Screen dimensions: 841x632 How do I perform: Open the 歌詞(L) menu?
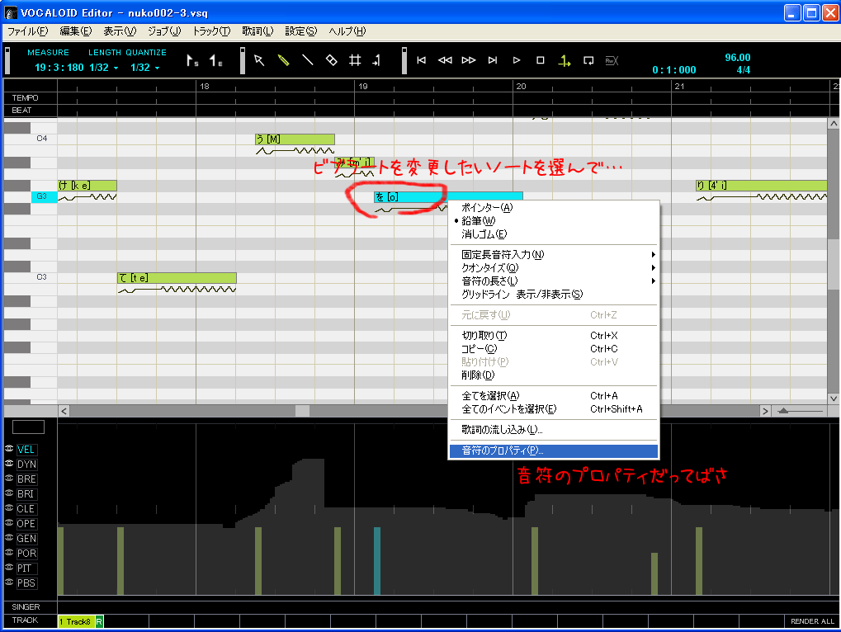coord(257,31)
